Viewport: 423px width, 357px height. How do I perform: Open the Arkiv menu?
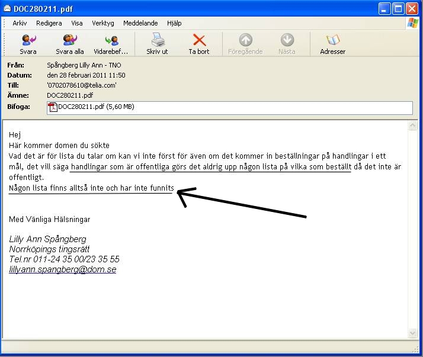click(x=20, y=23)
